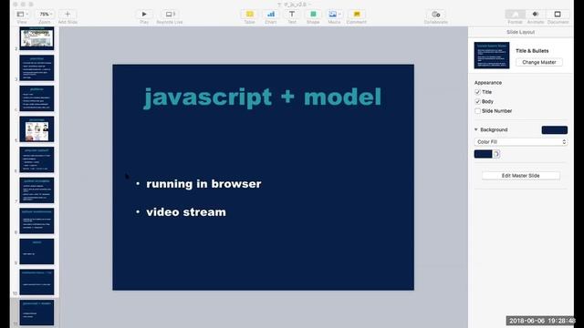The height and width of the screenshot is (328, 584).
Task: Select slide 8 thumbnail in the navigator
Action: tap(36, 220)
